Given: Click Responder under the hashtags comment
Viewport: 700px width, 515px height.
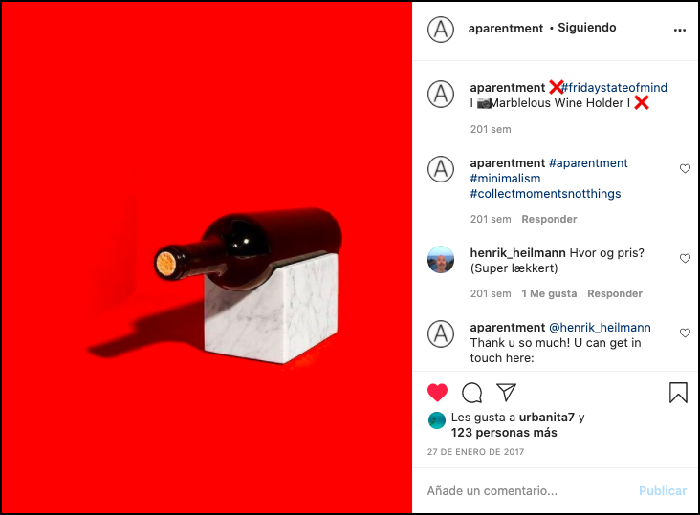Looking at the screenshot, I should (x=549, y=219).
